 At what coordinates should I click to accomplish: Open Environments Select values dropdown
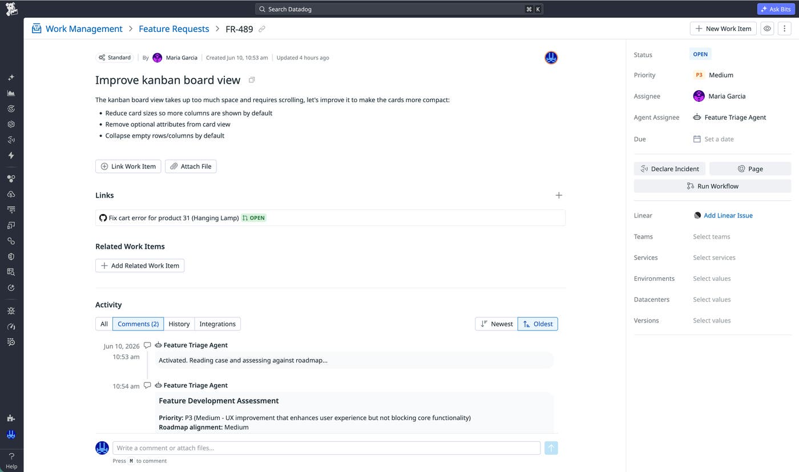(x=712, y=279)
